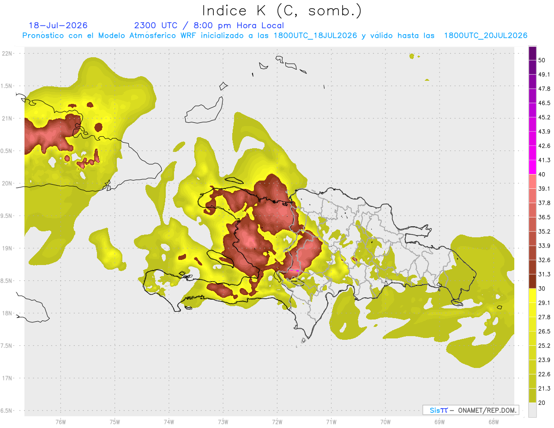Screen dimensions: 554x428
Task: Click the 72W longitude axis label
Action: point(277,422)
